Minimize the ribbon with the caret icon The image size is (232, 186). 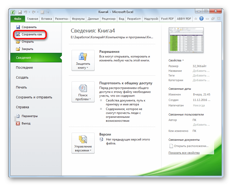tap(196, 19)
